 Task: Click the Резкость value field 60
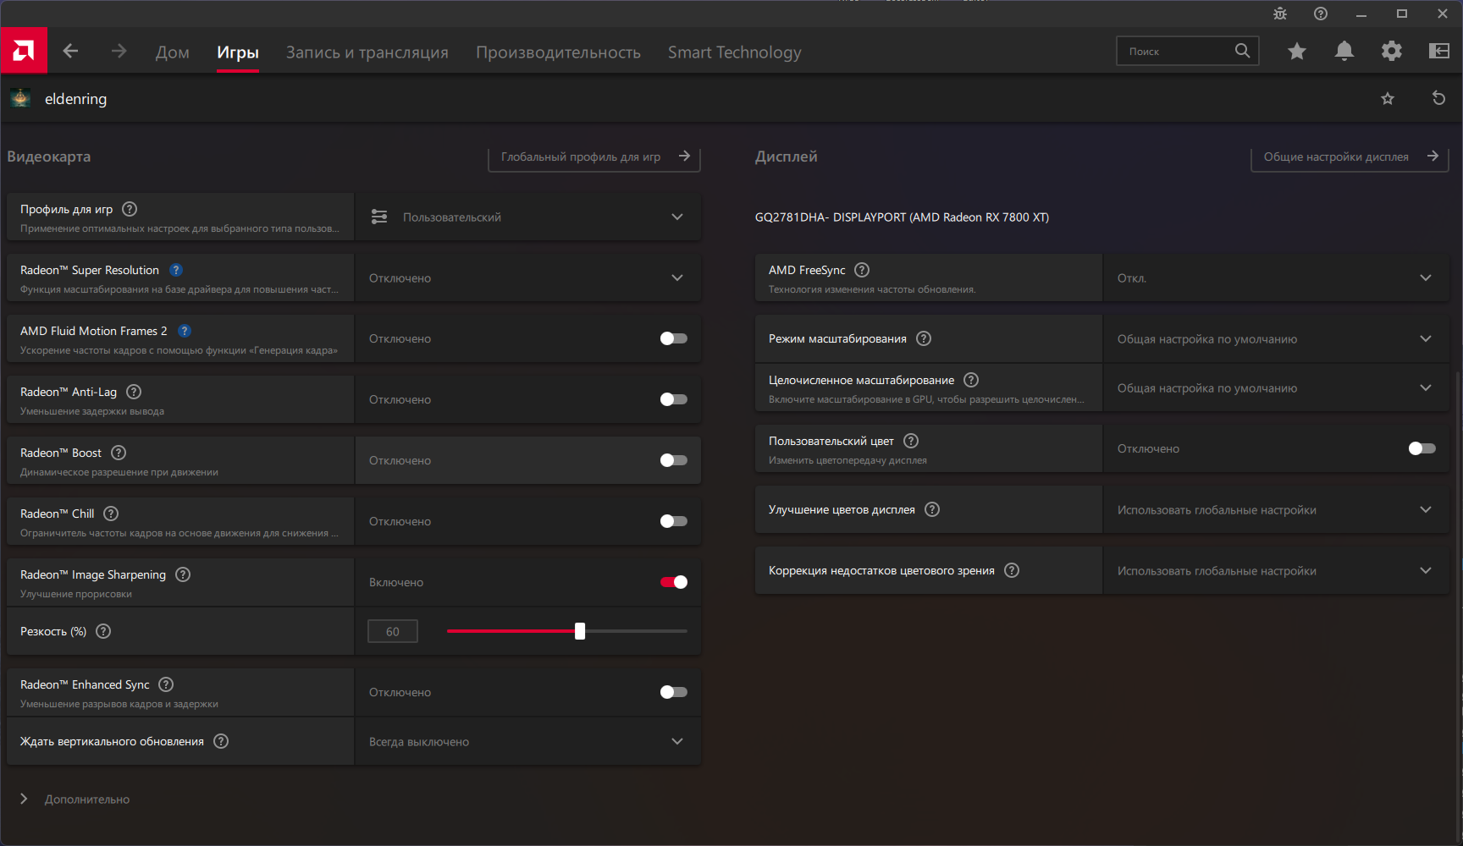pyautogui.click(x=393, y=631)
